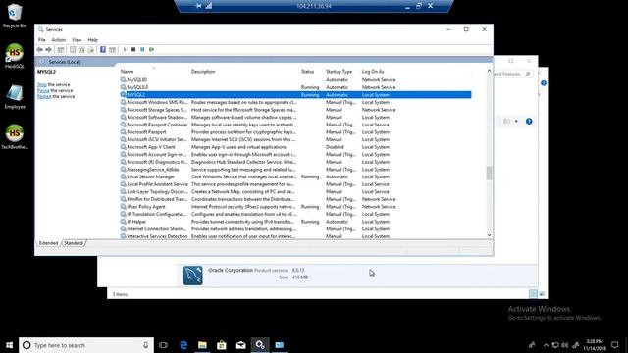
Task: Select Microsoft App-V Client service
Action: (x=295, y=147)
